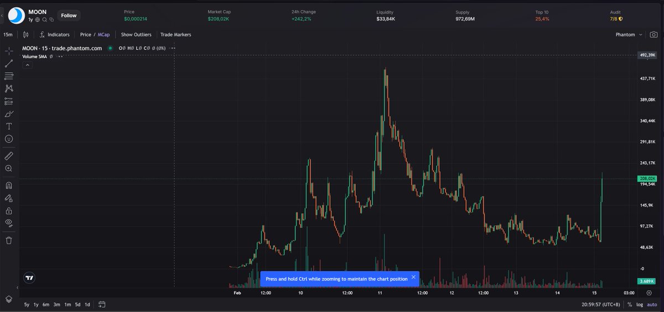Select the 5y time range

pos(27,304)
